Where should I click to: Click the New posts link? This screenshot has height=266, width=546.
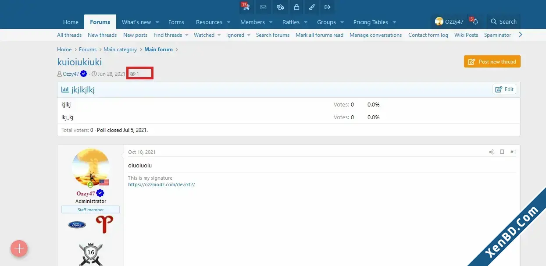pos(135,35)
